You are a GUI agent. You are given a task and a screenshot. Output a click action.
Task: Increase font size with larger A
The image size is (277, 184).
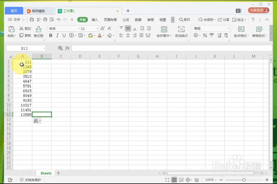103,29
